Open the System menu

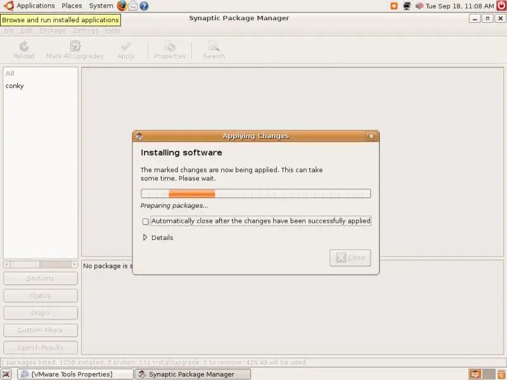tap(101, 6)
